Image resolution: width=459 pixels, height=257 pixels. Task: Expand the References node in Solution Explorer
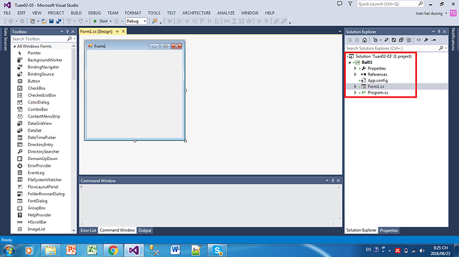[355, 74]
